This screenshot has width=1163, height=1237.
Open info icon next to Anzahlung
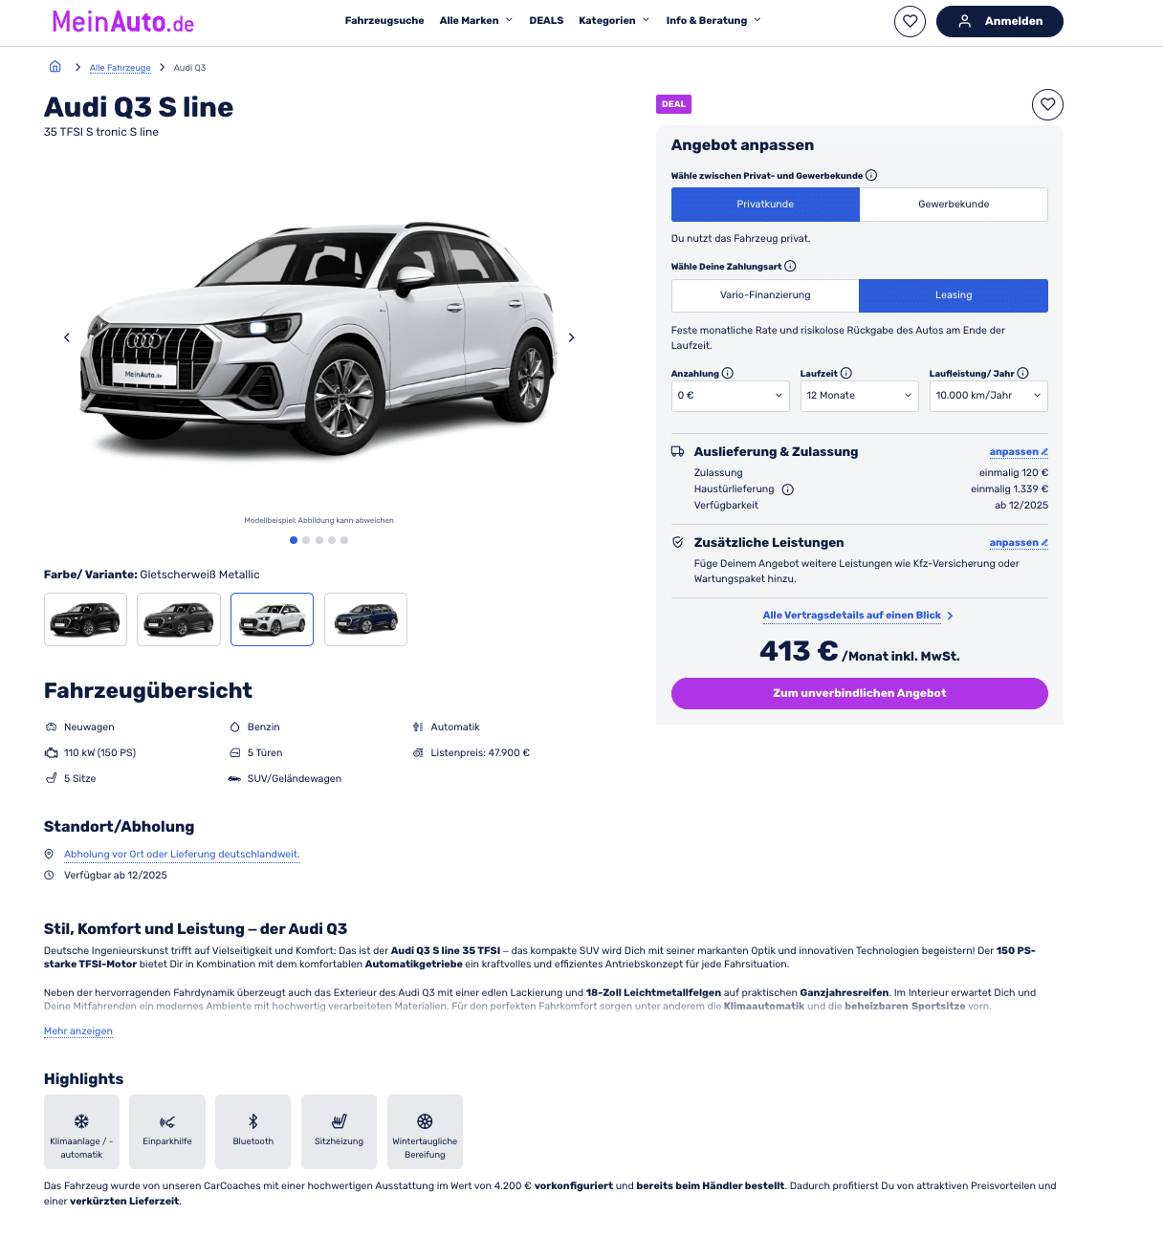click(728, 374)
